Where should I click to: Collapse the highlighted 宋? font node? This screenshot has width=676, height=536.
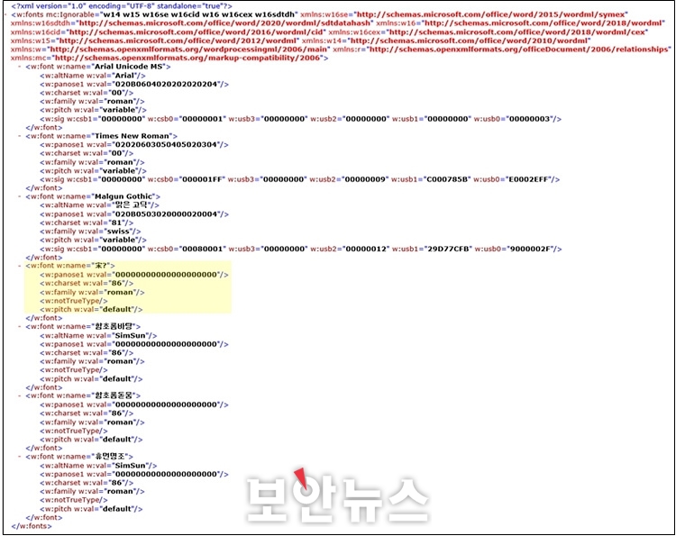click(x=21, y=266)
